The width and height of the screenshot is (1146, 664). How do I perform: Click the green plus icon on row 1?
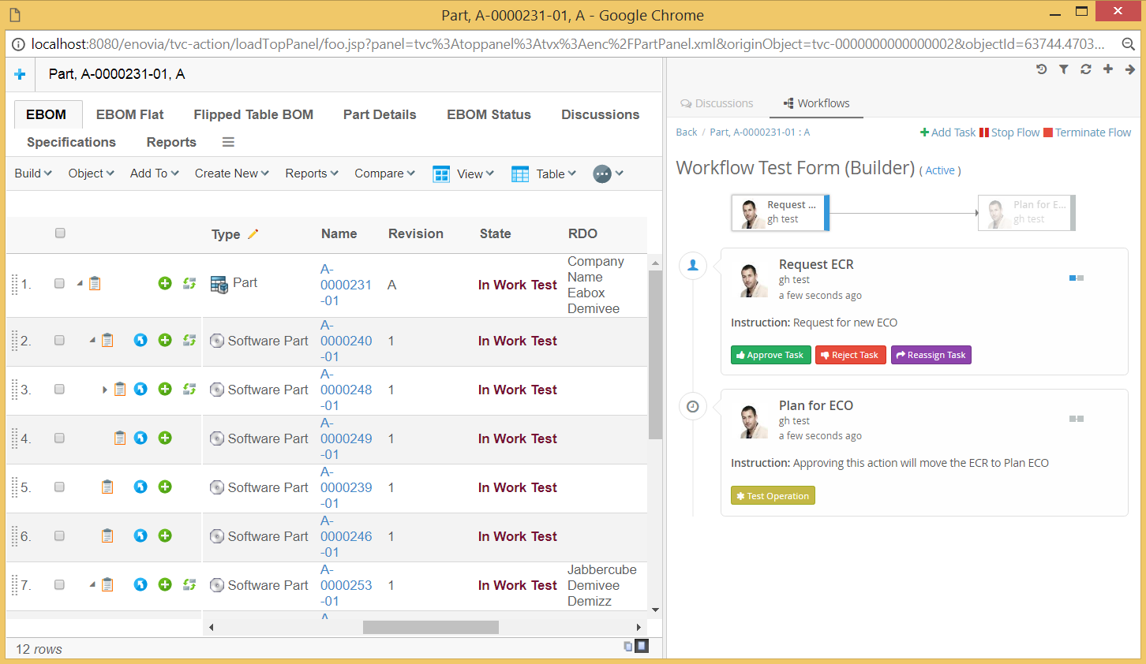tap(165, 283)
